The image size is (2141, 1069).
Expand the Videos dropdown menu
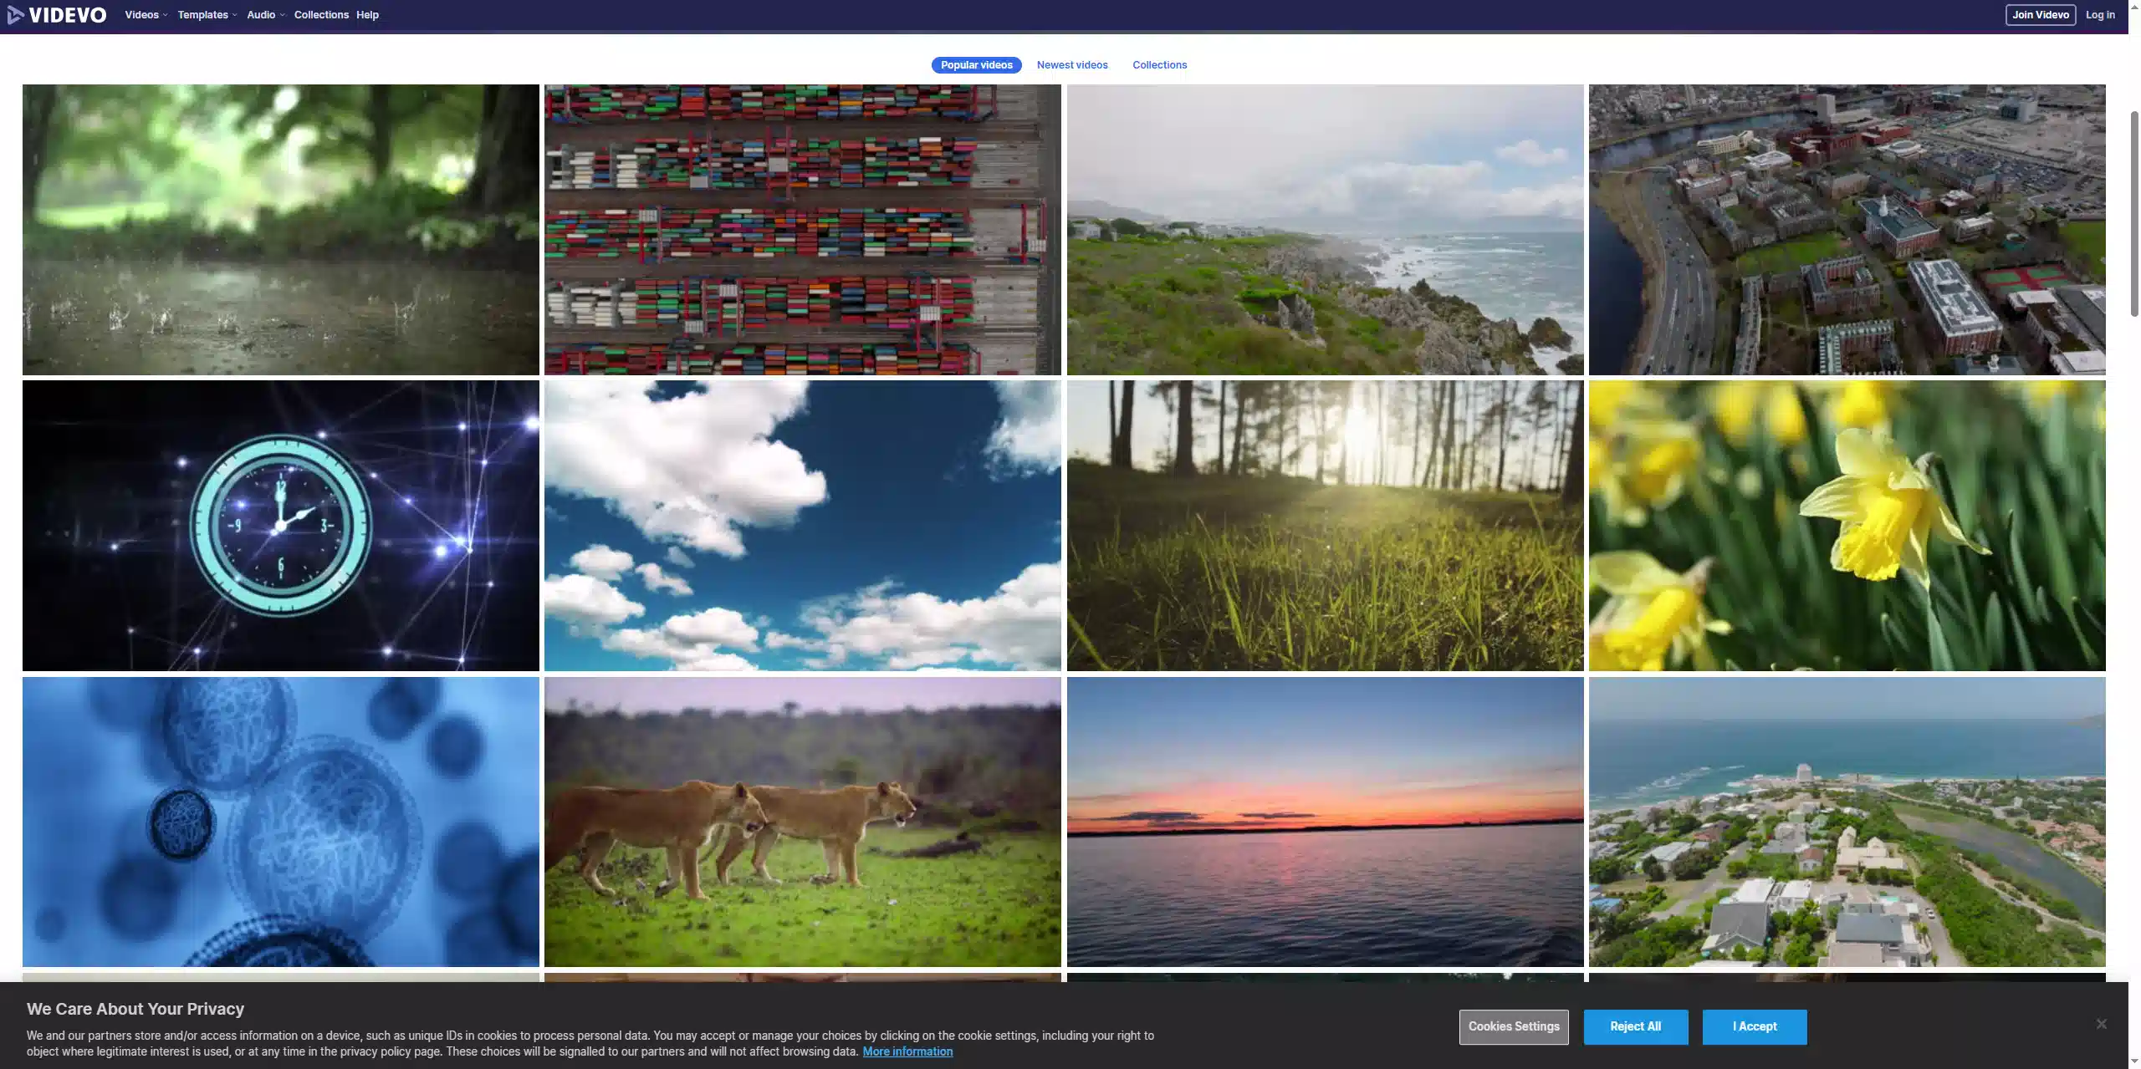click(x=146, y=15)
